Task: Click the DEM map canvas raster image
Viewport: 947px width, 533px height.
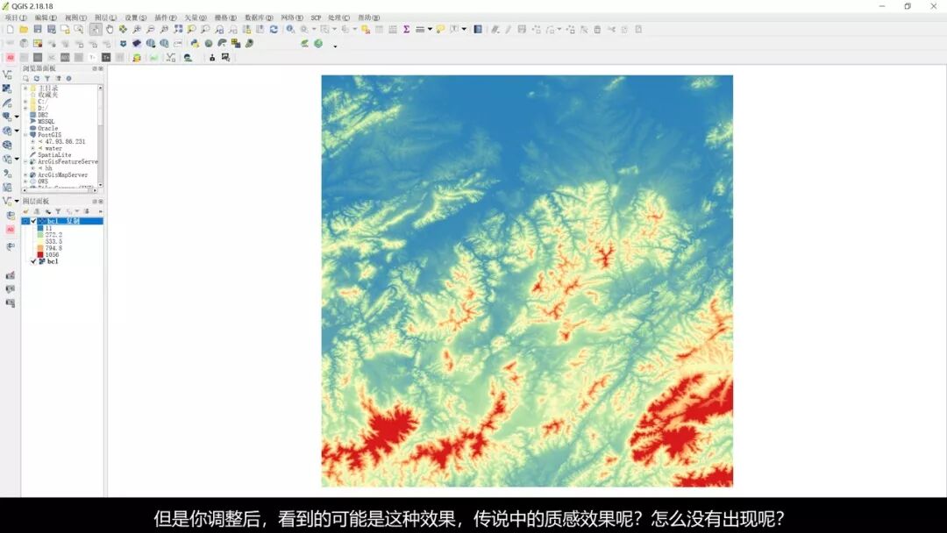Action: [527, 281]
